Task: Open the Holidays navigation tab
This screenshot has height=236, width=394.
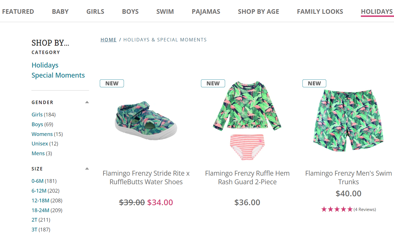Action: point(377,12)
